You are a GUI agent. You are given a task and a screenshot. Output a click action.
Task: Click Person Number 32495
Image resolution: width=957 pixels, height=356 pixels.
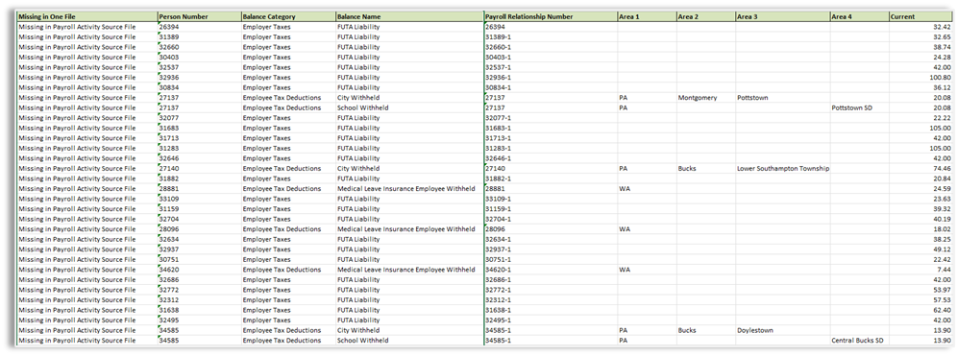point(199,320)
